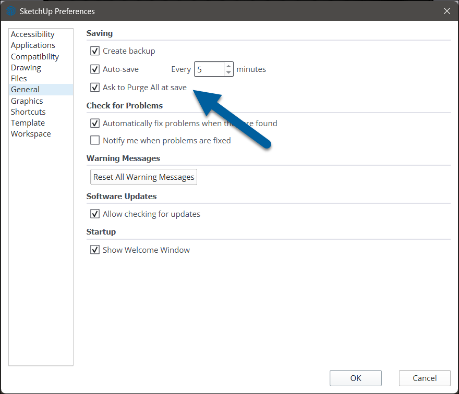Toggle the Auto-save checkbox
This screenshot has width=459, height=394.
click(x=95, y=69)
